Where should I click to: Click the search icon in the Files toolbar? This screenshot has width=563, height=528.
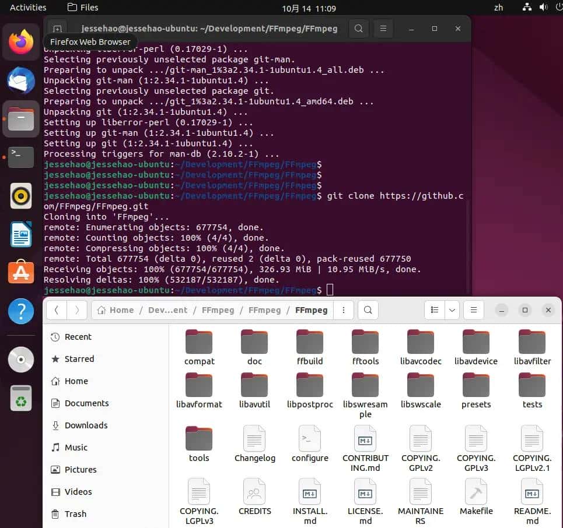[x=368, y=310]
